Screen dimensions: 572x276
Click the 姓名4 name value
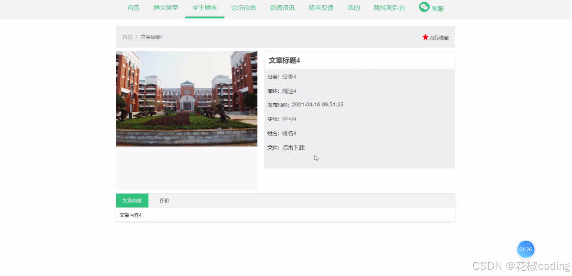pyautogui.click(x=289, y=133)
